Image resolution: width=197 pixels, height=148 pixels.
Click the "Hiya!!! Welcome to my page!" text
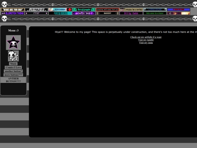(x=73, y=32)
